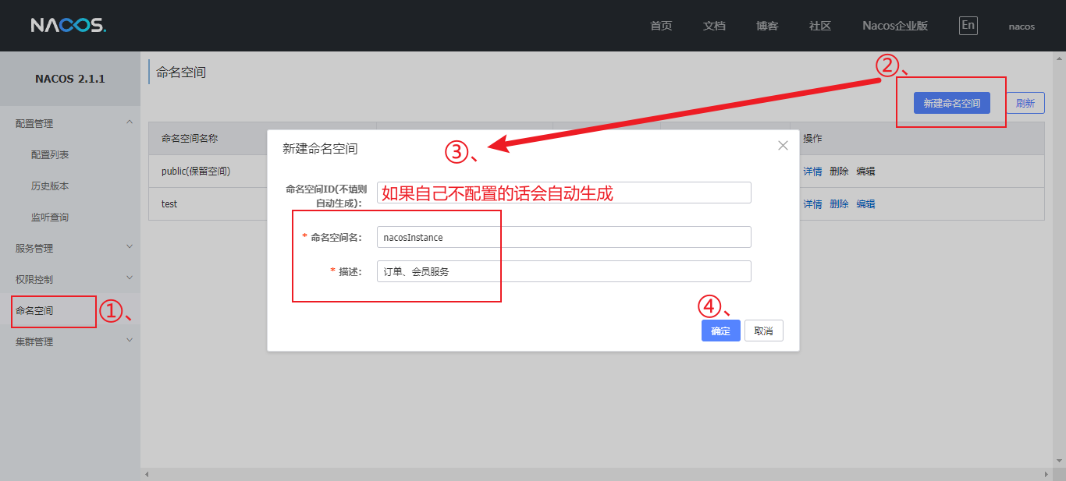Click the NACOS 2.1.1 sidebar title

tap(70, 79)
